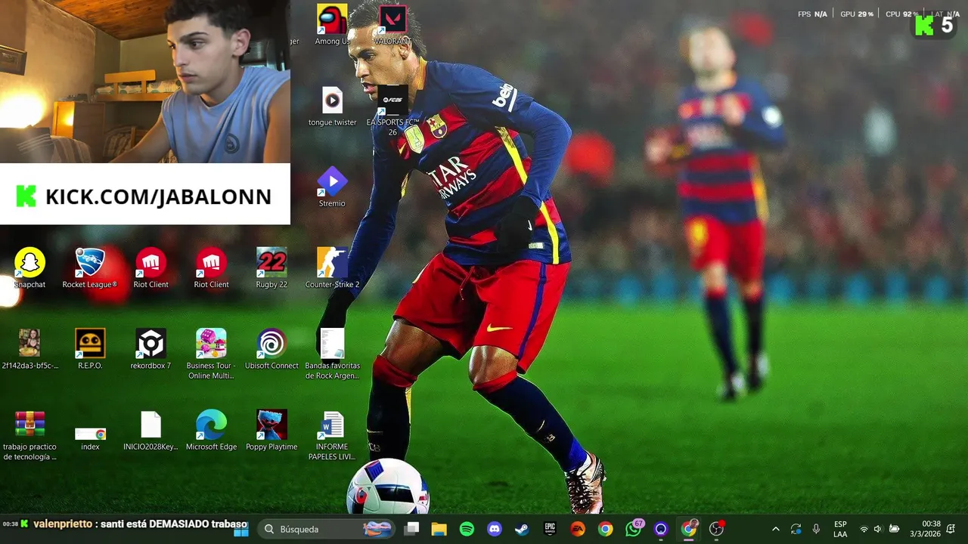Viewport: 968px width, 544px height.
Task: Open Spotify from the taskbar
Action: click(x=467, y=529)
